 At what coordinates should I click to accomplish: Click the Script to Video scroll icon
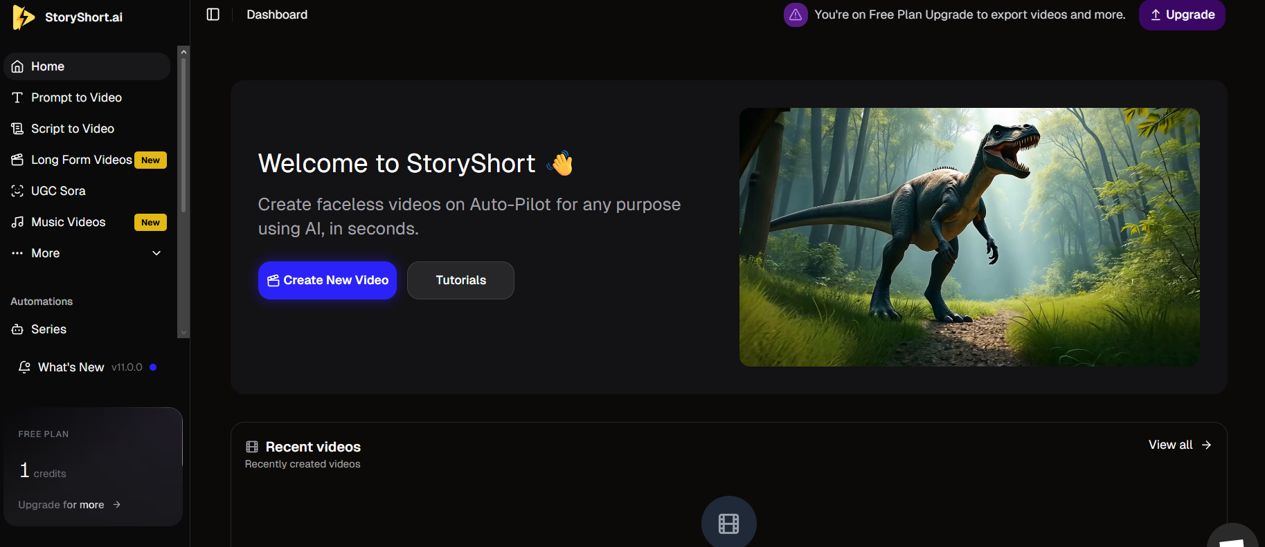17,129
